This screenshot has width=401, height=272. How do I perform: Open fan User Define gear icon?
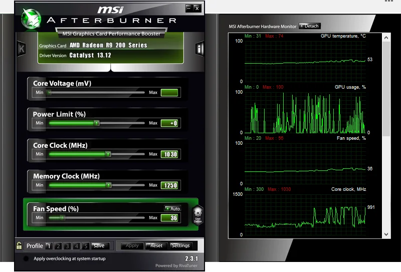(197, 215)
